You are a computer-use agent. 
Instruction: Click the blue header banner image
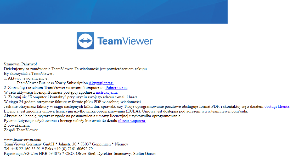click(x=114, y=12)
